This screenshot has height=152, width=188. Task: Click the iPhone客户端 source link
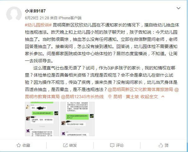pyautogui.click(x=70, y=18)
